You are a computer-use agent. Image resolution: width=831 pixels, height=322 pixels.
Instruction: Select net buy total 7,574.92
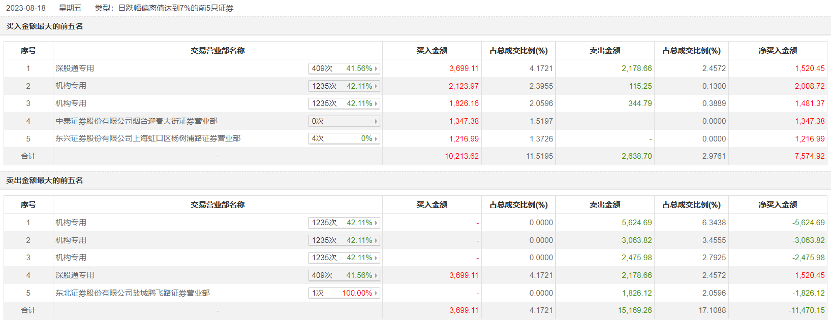[x=810, y=156]
